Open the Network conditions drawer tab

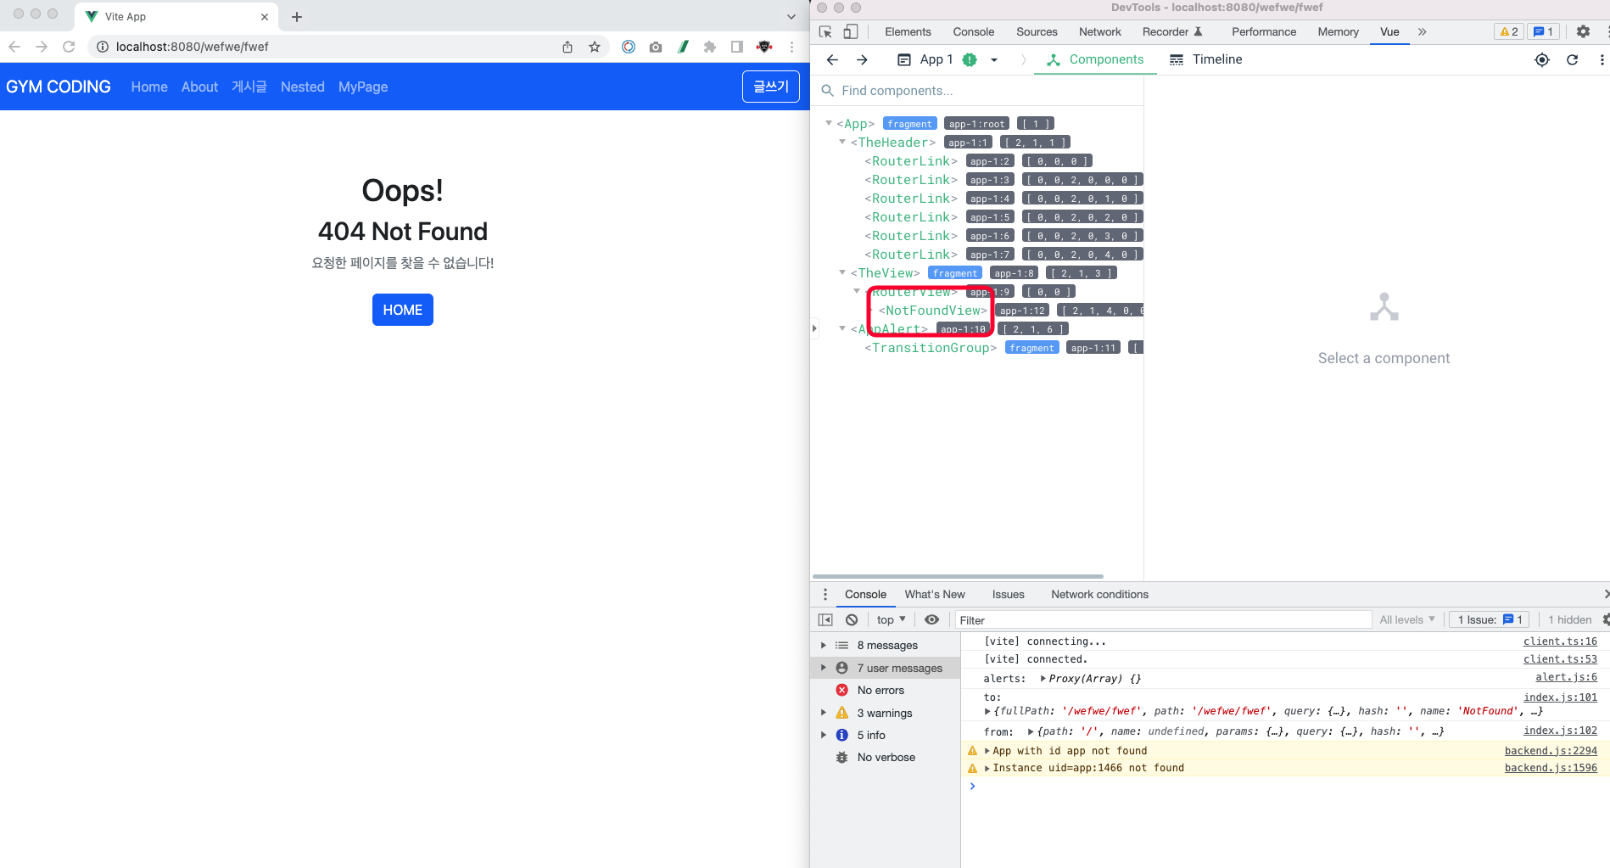coord(1099,595)
